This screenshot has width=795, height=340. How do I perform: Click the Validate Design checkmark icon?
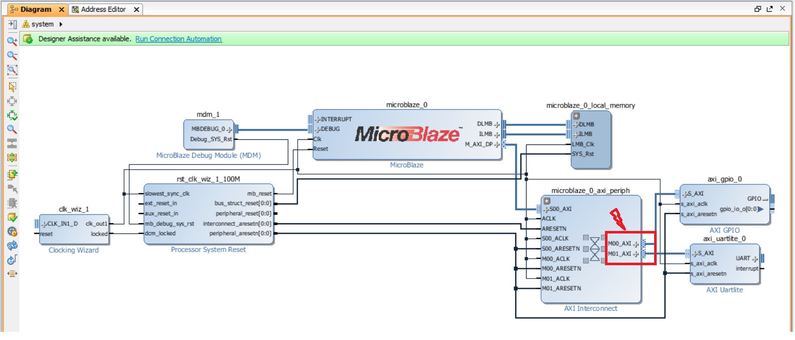(12, 218)
